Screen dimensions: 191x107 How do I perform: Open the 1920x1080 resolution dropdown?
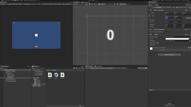[16, 4]
